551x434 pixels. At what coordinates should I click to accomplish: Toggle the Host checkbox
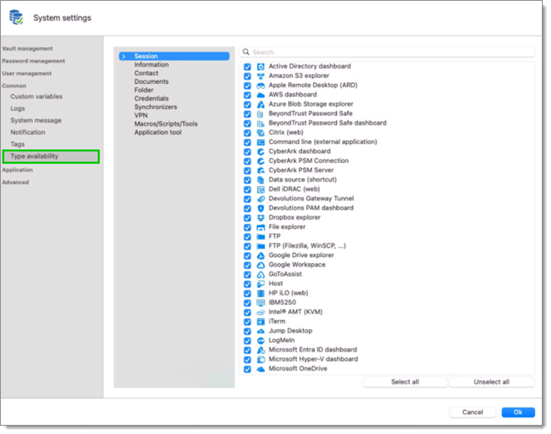coord(247,284)
